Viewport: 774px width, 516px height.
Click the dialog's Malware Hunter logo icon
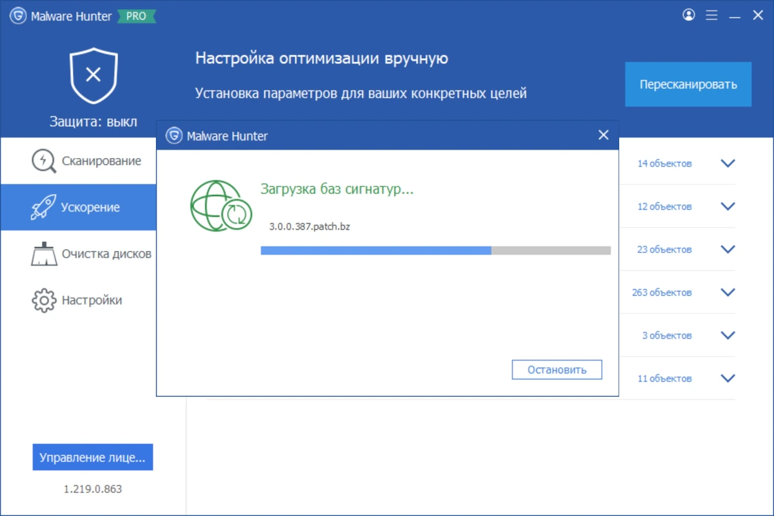[174, 135]
